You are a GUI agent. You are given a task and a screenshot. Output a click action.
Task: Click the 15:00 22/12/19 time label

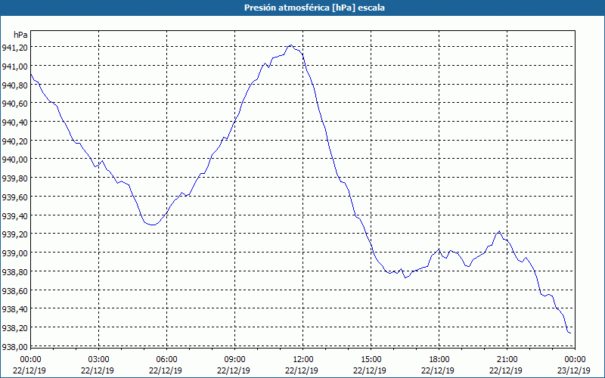click(x=370, y=365)
